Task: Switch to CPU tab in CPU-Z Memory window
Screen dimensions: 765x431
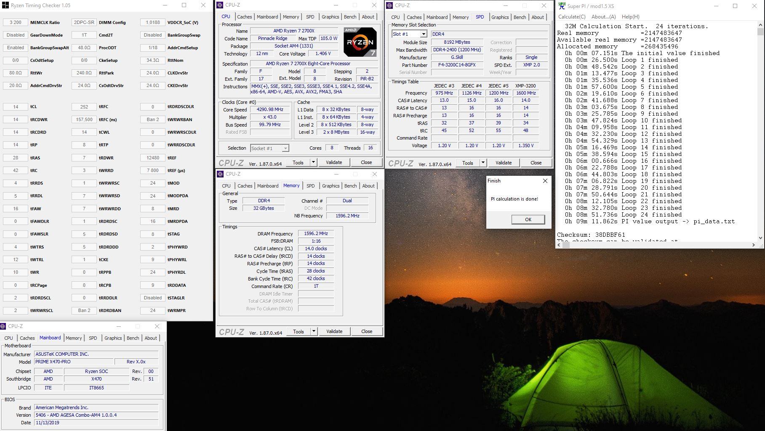Action: (226, 186)
